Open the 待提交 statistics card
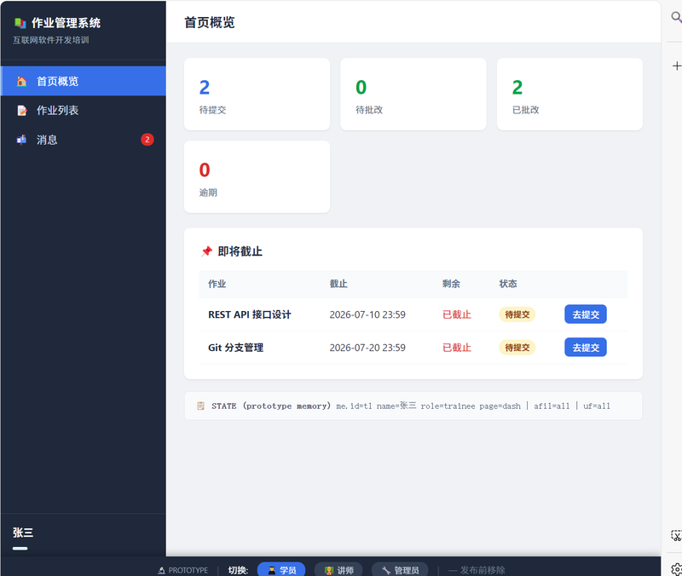682x576 pixels. 257,94
